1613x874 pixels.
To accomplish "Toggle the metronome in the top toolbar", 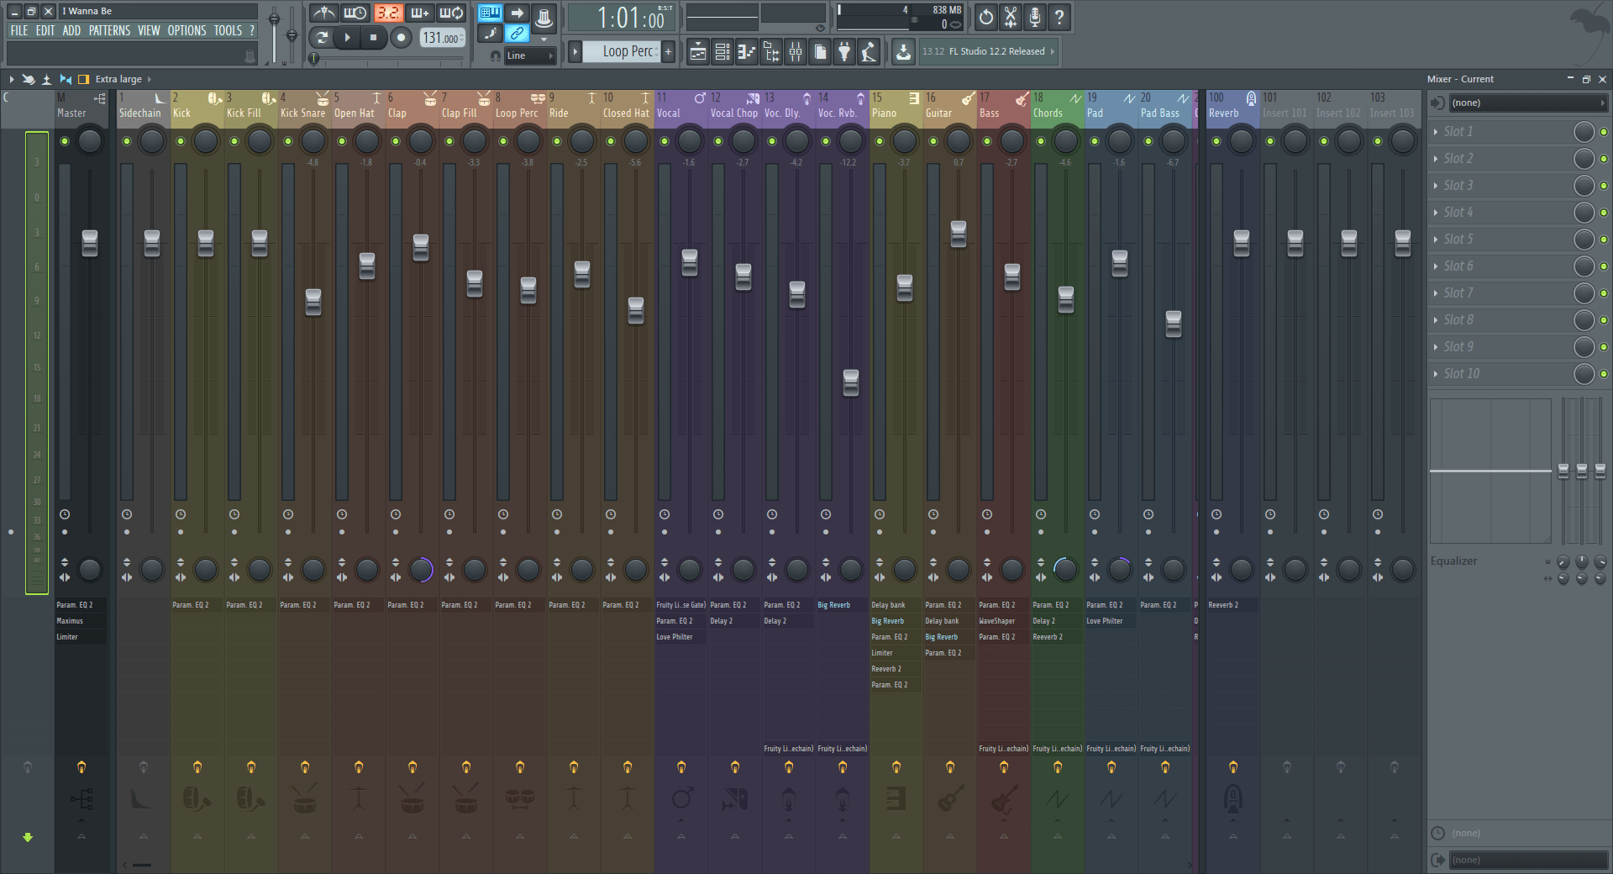I will coord(323,13).
